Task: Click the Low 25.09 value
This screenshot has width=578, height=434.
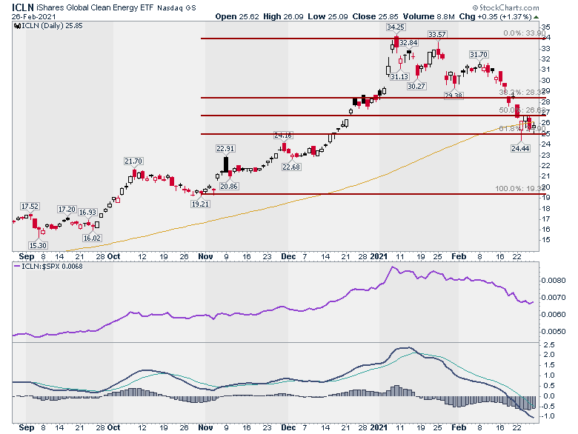Action: tap(328, 16)
